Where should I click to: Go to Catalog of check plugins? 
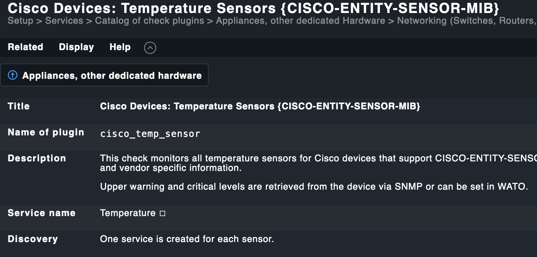(150, 21)
